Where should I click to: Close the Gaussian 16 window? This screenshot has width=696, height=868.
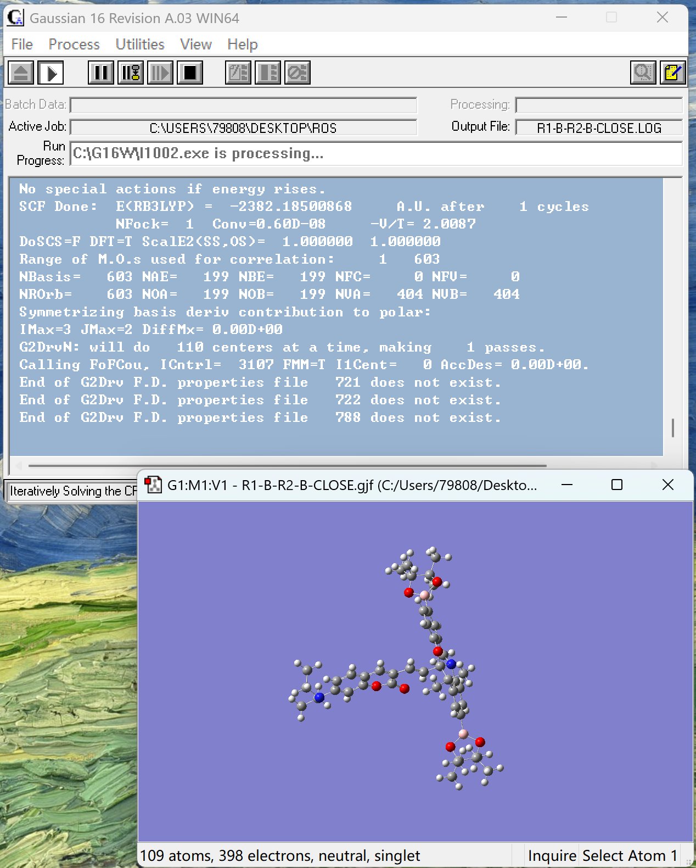(663, 17)
